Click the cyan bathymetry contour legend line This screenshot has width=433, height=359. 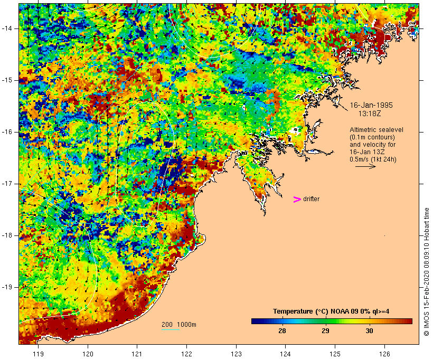click(x=171, y=329)
